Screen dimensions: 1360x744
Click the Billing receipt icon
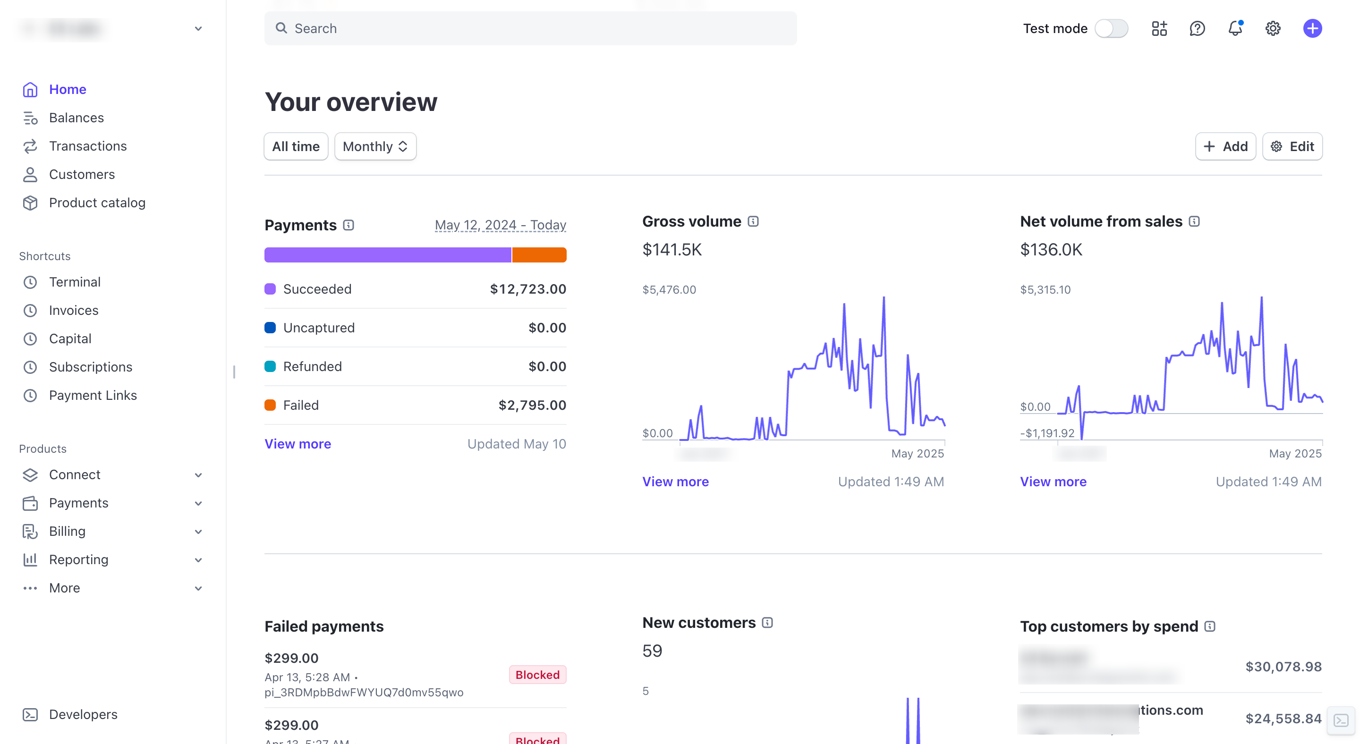[x=30, y=532]
